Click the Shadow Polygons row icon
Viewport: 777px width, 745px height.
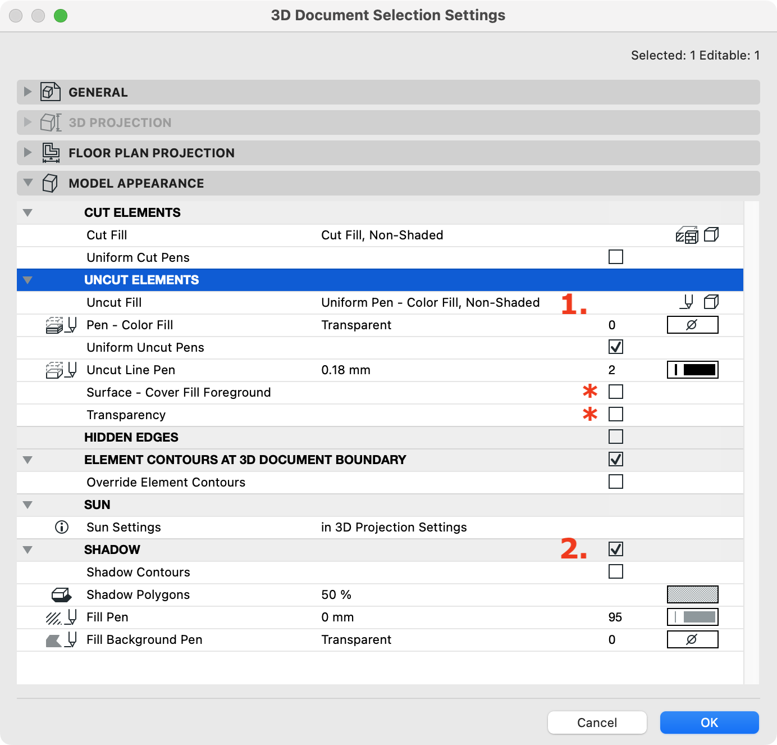tap(61, 594)
